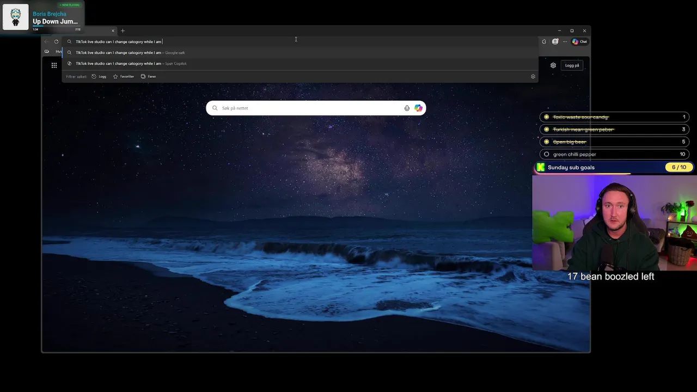Click the browser back arrow
The width and height of the screenshot is (697, 392).
[46, 41]
